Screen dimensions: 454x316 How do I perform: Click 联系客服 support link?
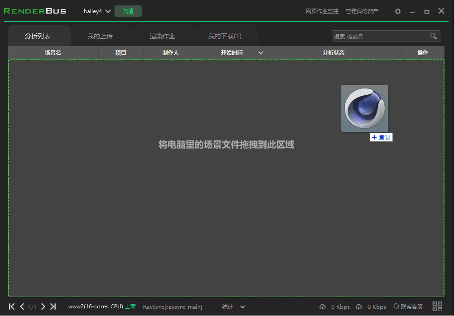coord(408,307)
